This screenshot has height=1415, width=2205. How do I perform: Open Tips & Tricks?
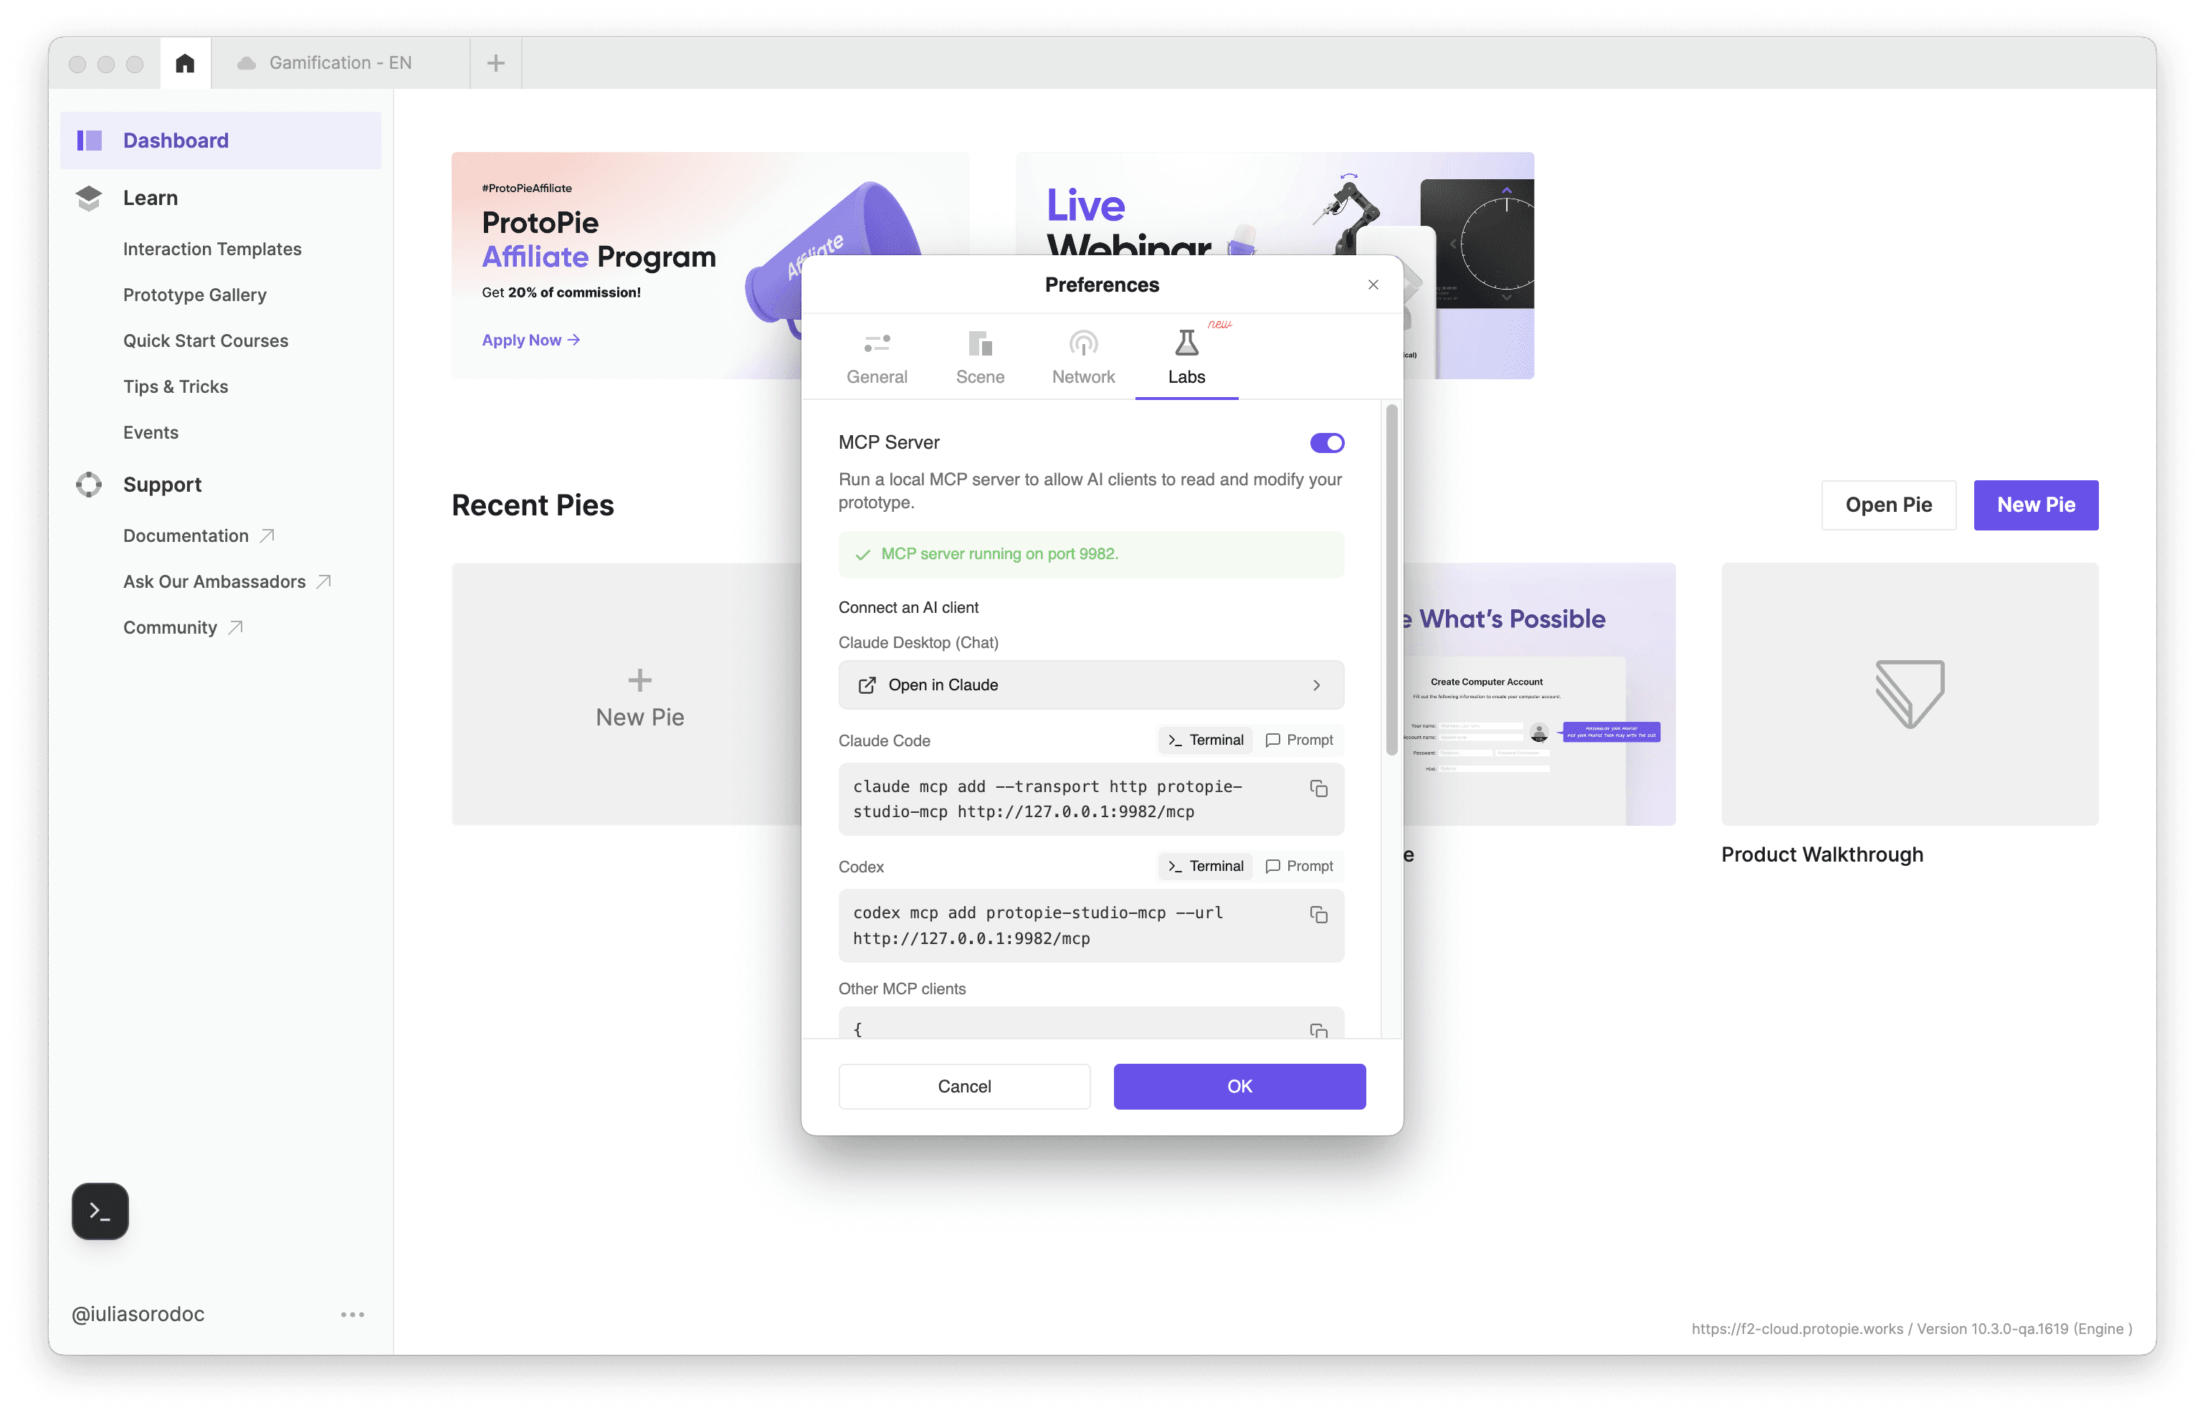click(x=176, y=387)
